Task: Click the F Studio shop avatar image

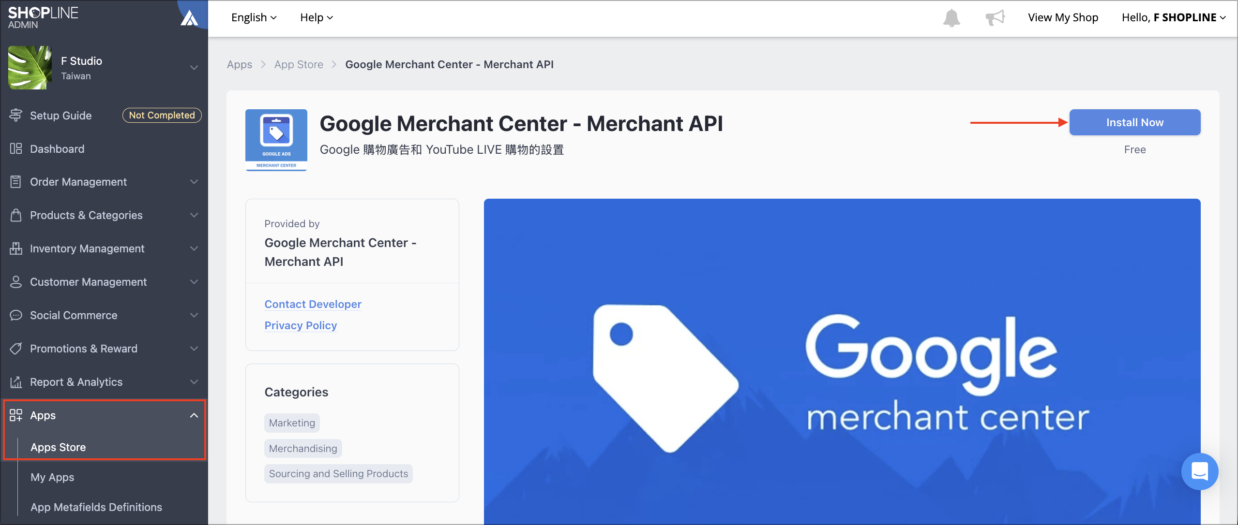Action: [x=30, y=68]
